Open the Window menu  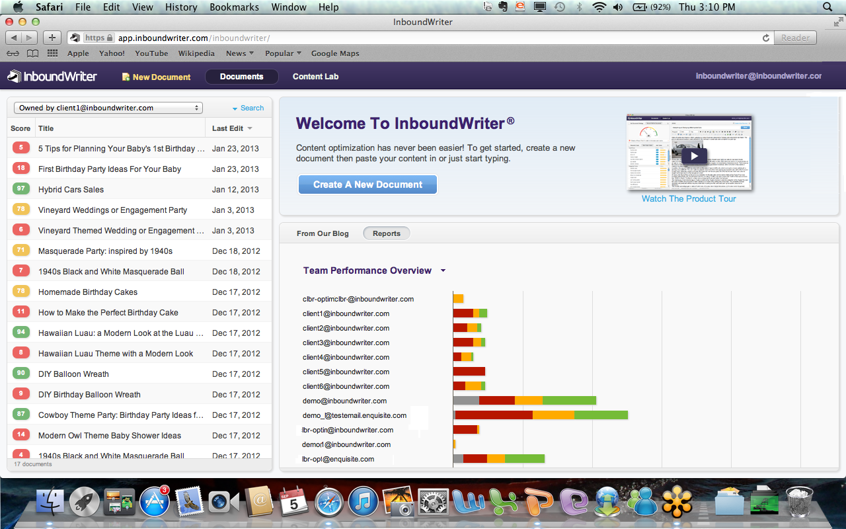tap(289, 7)
